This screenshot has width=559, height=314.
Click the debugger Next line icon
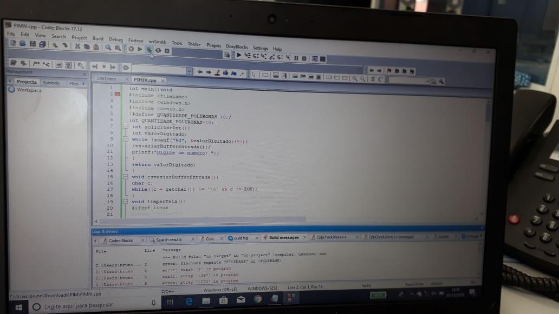tap(255, 56)
